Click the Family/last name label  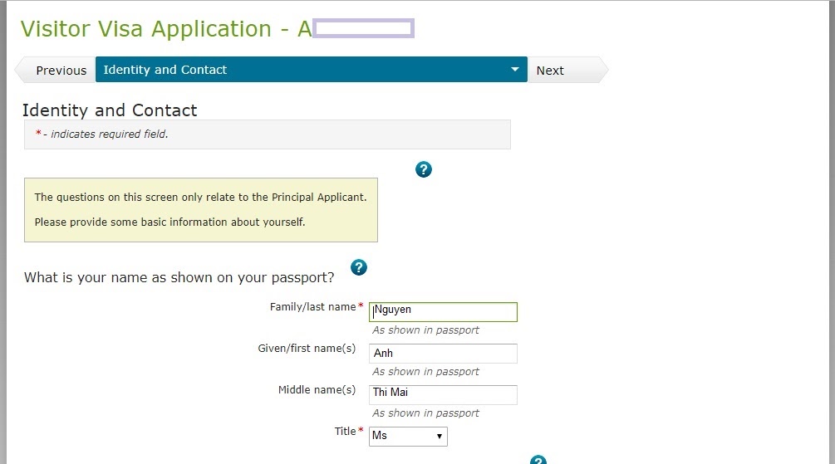pos(312,307)
